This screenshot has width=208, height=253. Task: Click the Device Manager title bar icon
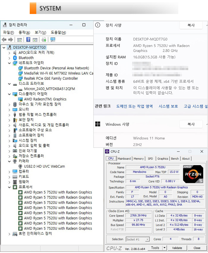[x=5, y=25]
